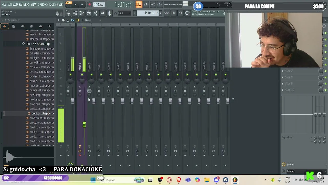The height and width of the screenshot is (185, 328).
Task: Toggle Master track mute LED
Action: 70,75
